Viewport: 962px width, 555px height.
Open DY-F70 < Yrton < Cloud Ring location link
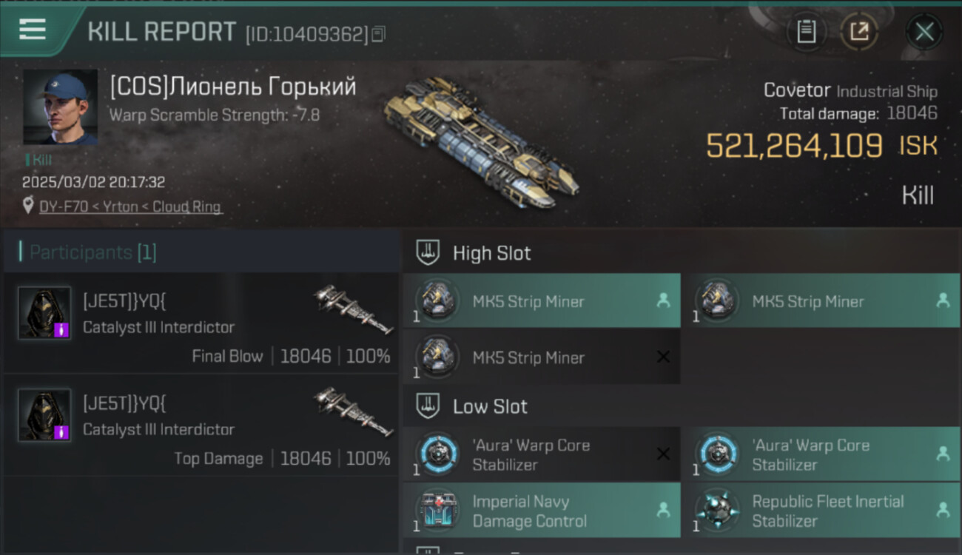pos(130,206)
